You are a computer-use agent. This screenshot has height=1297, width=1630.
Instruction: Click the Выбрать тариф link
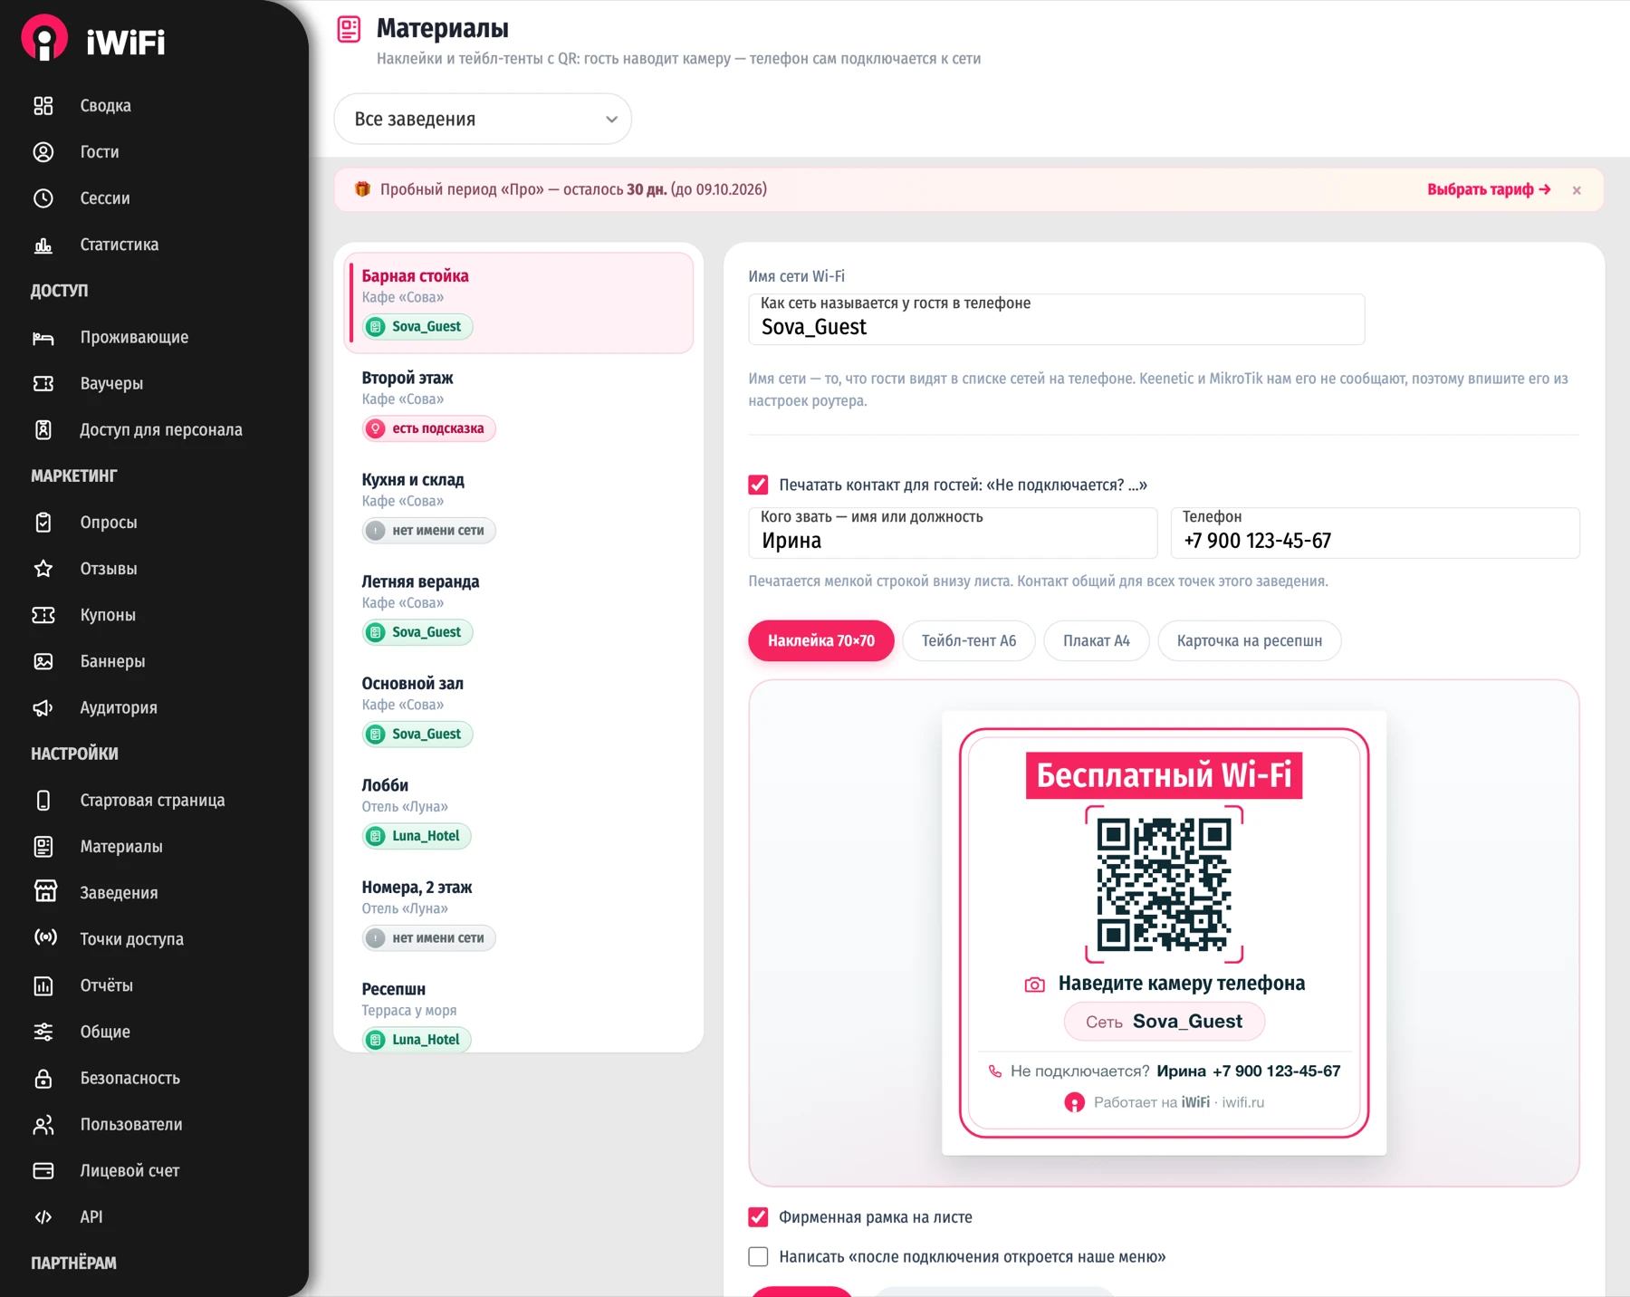(1489, 189)
